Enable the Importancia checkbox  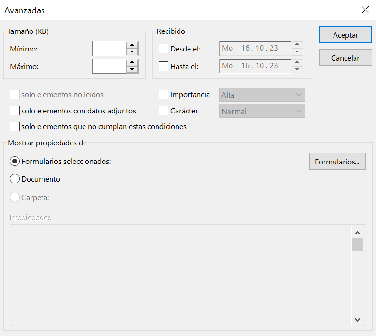click(164, 94)
